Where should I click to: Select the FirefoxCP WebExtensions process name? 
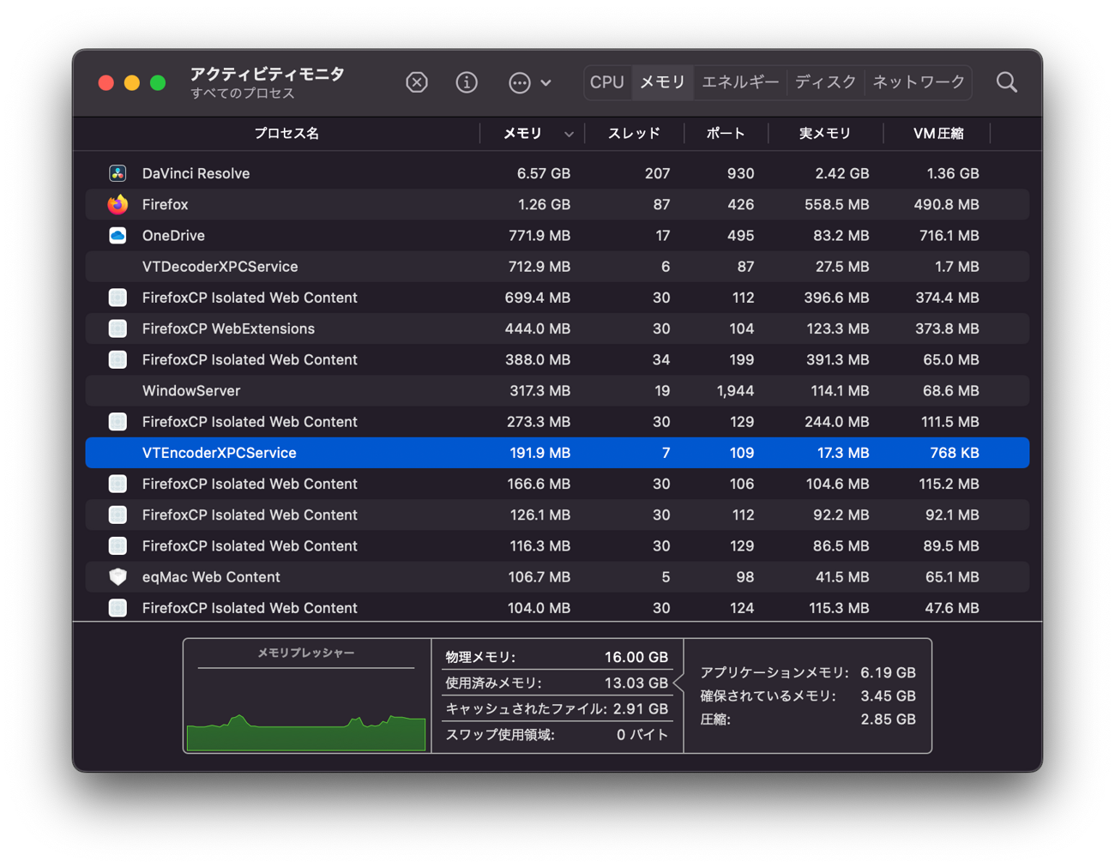pyautogui.click(x=228, y=328)
